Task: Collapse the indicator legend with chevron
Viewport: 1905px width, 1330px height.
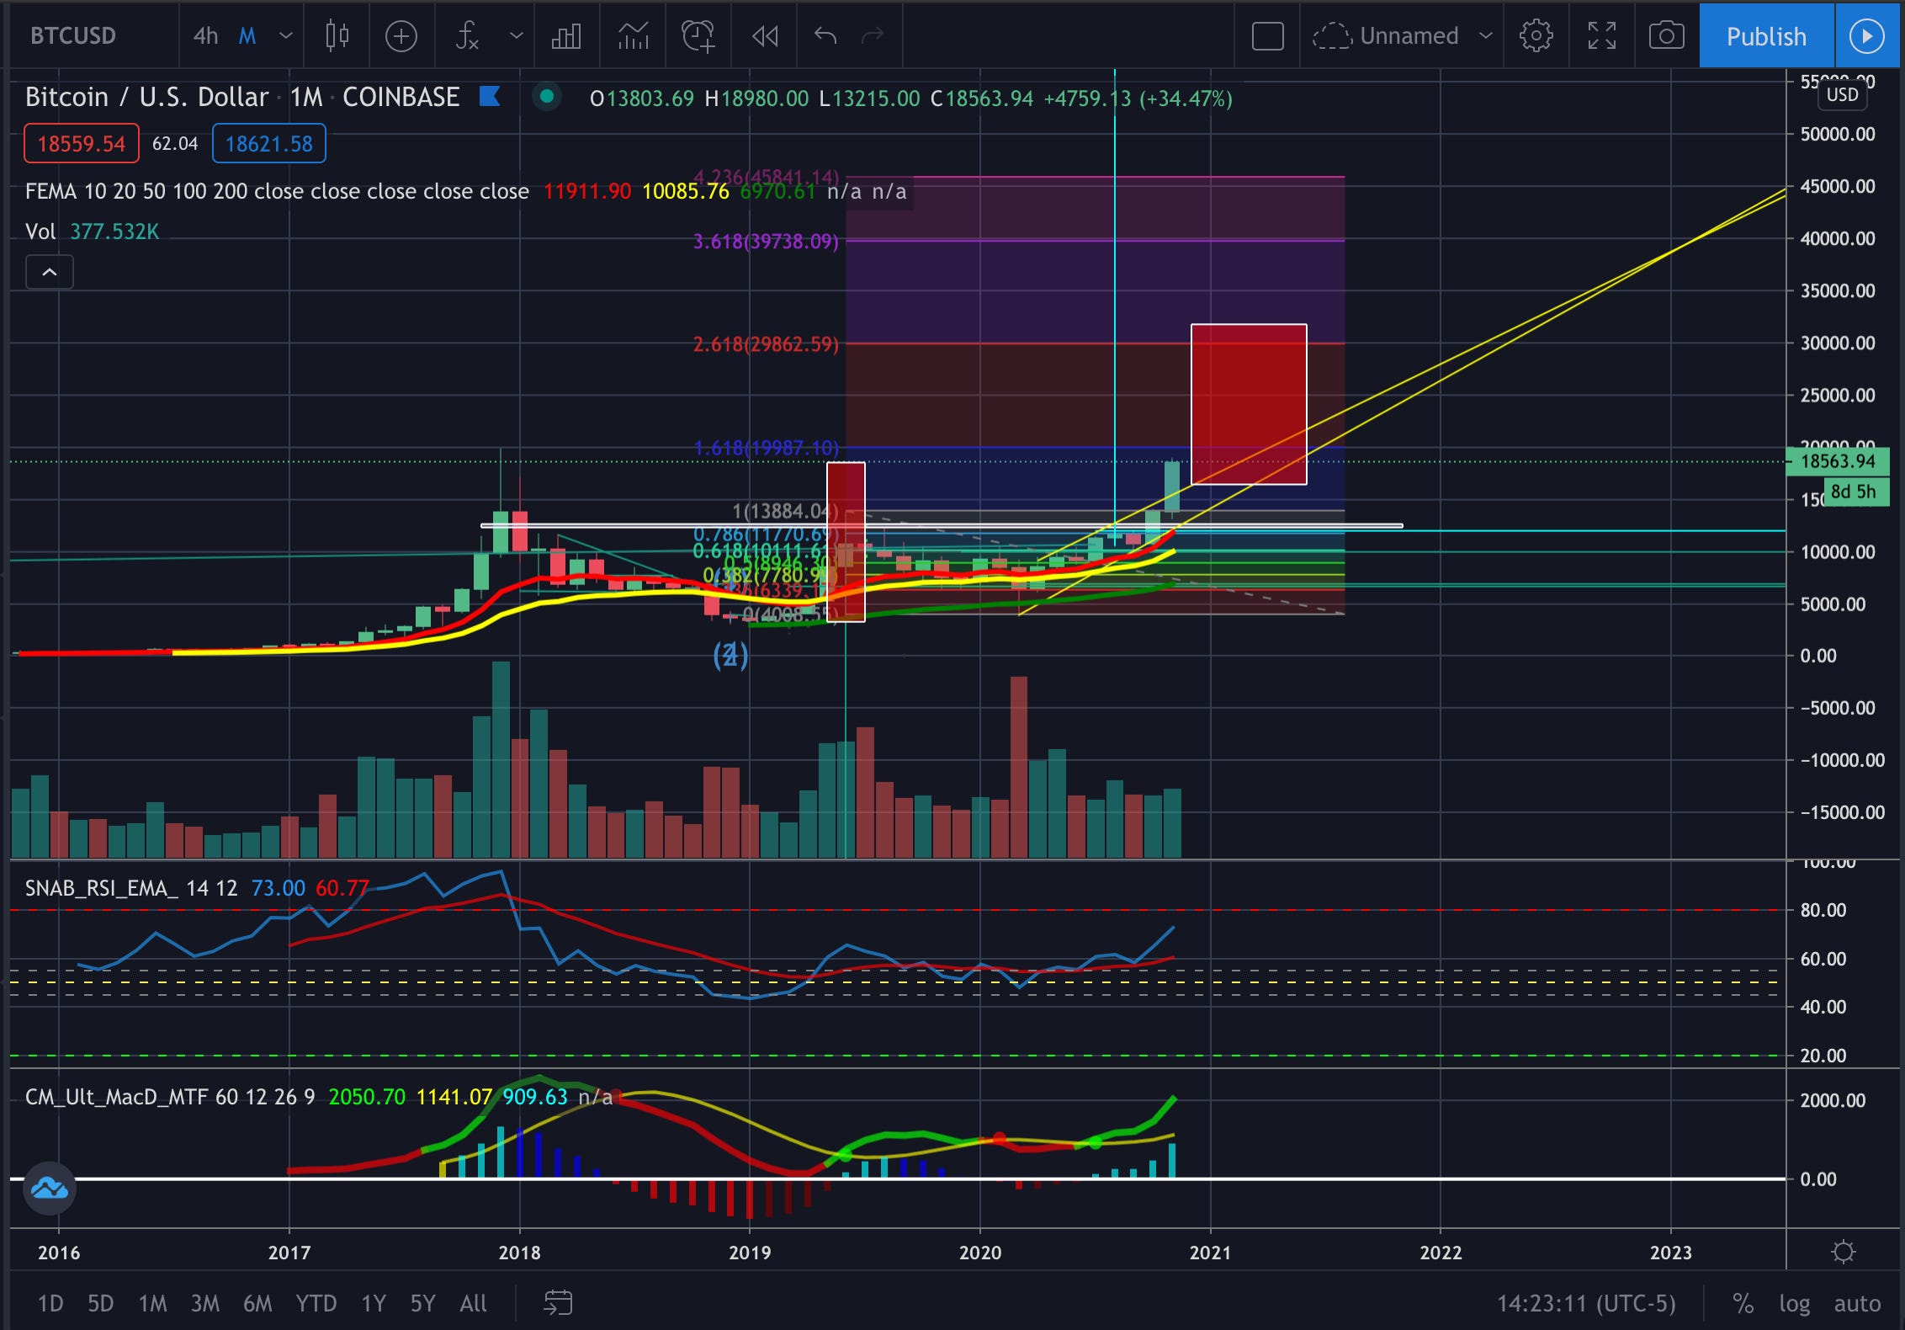Action: tap(50, 272)
